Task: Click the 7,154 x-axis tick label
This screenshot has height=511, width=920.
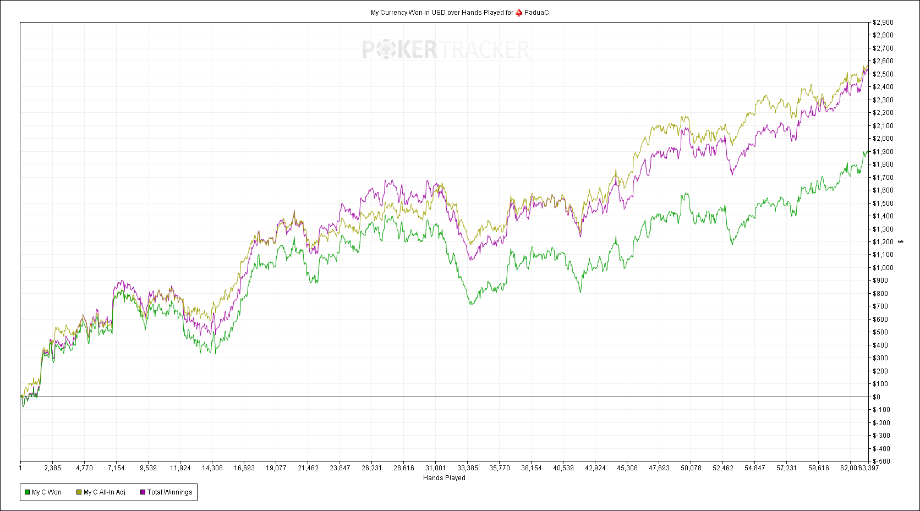Action: (x=116, y=468)
